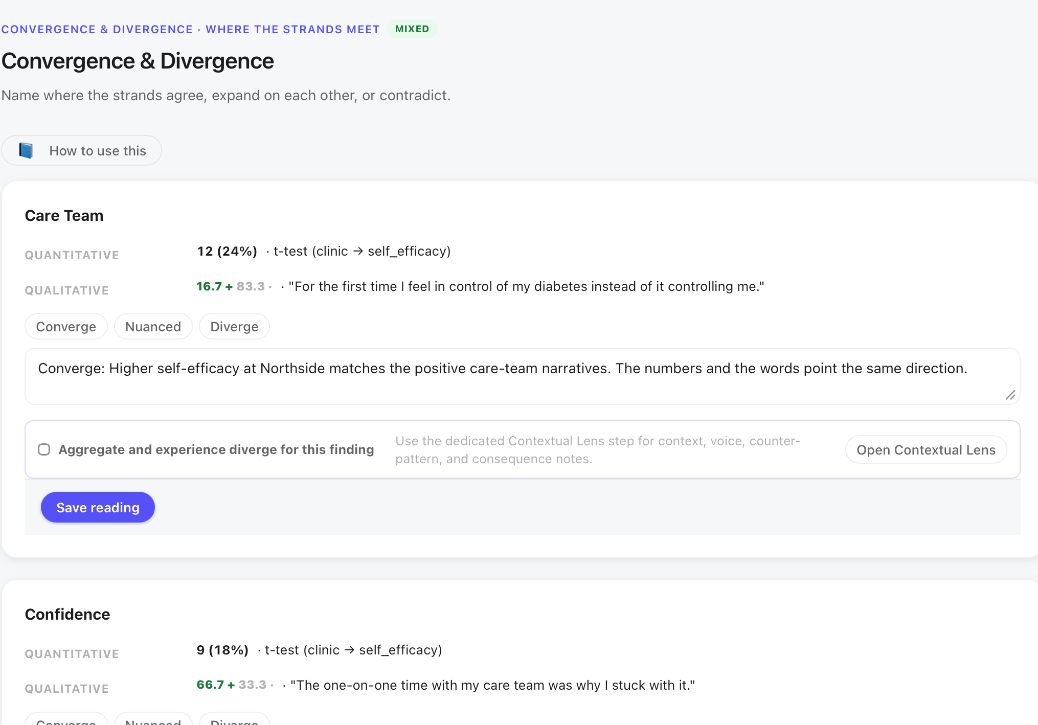Select the Diverge pill under Care Team
This screenshot has width=1038, height=725.
pos(234,327)
